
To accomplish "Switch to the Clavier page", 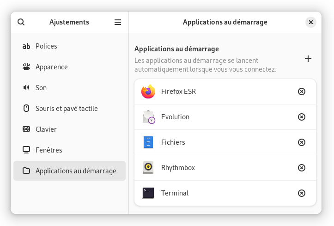I will click(69, 129).
